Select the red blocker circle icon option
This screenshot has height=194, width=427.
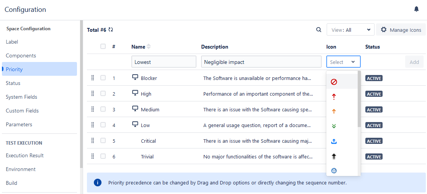pos(334,82)
